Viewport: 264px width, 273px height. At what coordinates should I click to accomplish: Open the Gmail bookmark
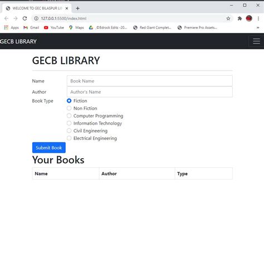(x=31, y=27)
